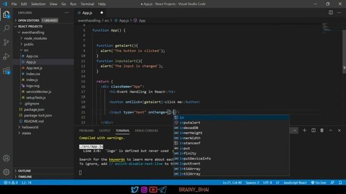This screenshot has height=194, width=346.
Task: Open errors and warnings status indicator
Action: tap(11, 183)
